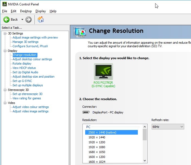Click resolution list scroll down arrow

point(145,161)
